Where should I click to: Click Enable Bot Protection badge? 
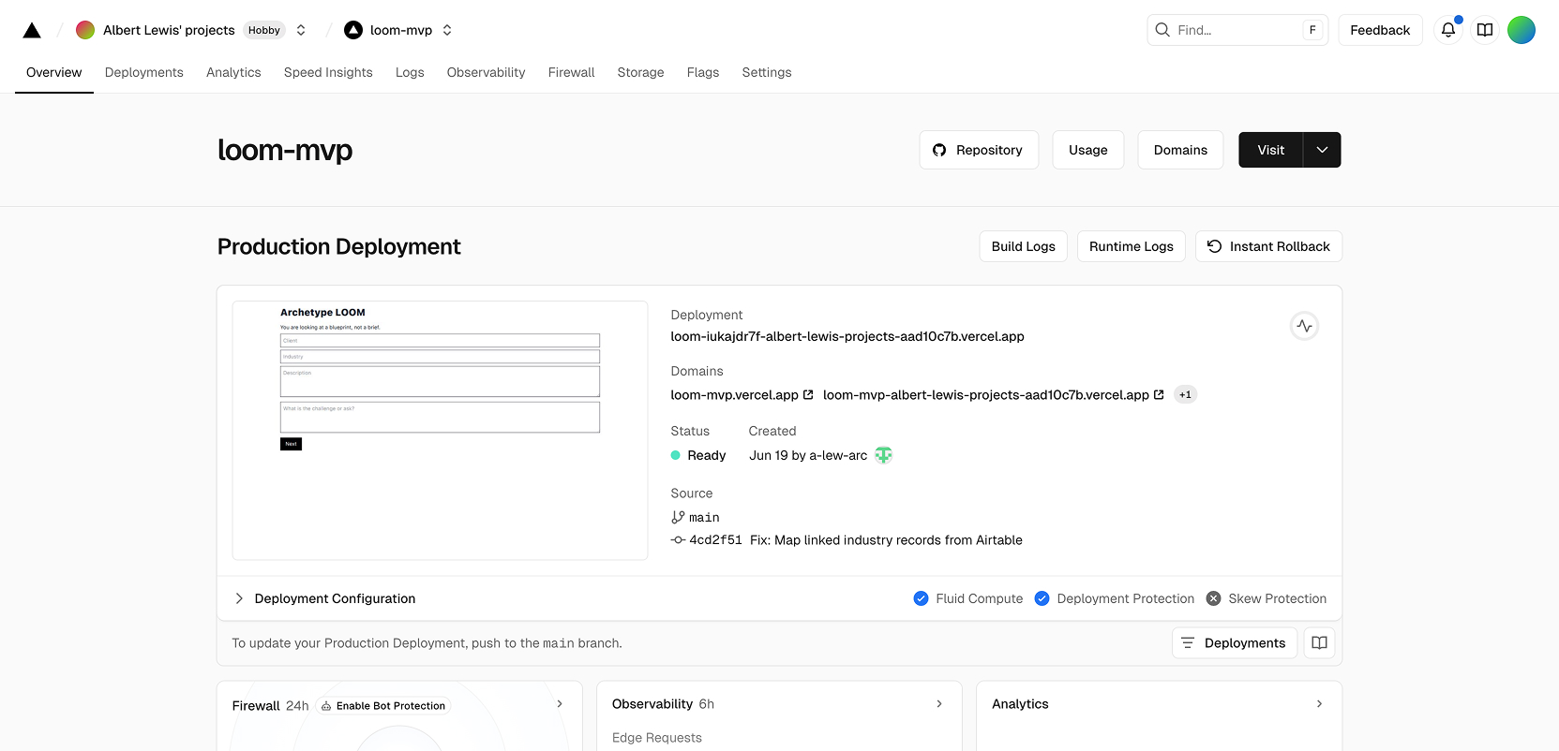383,706
